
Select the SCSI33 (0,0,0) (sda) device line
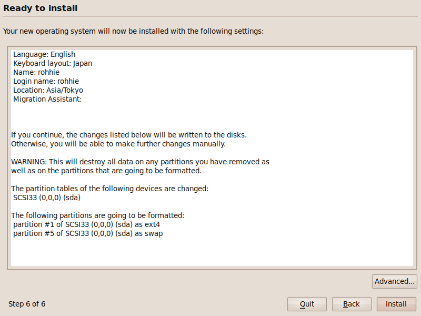47,198
